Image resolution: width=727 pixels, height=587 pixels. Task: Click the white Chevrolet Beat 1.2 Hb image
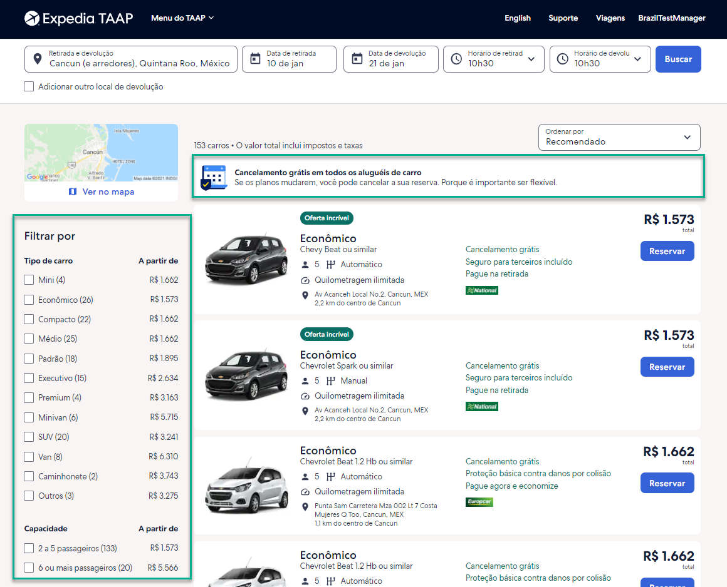point(247,487)
